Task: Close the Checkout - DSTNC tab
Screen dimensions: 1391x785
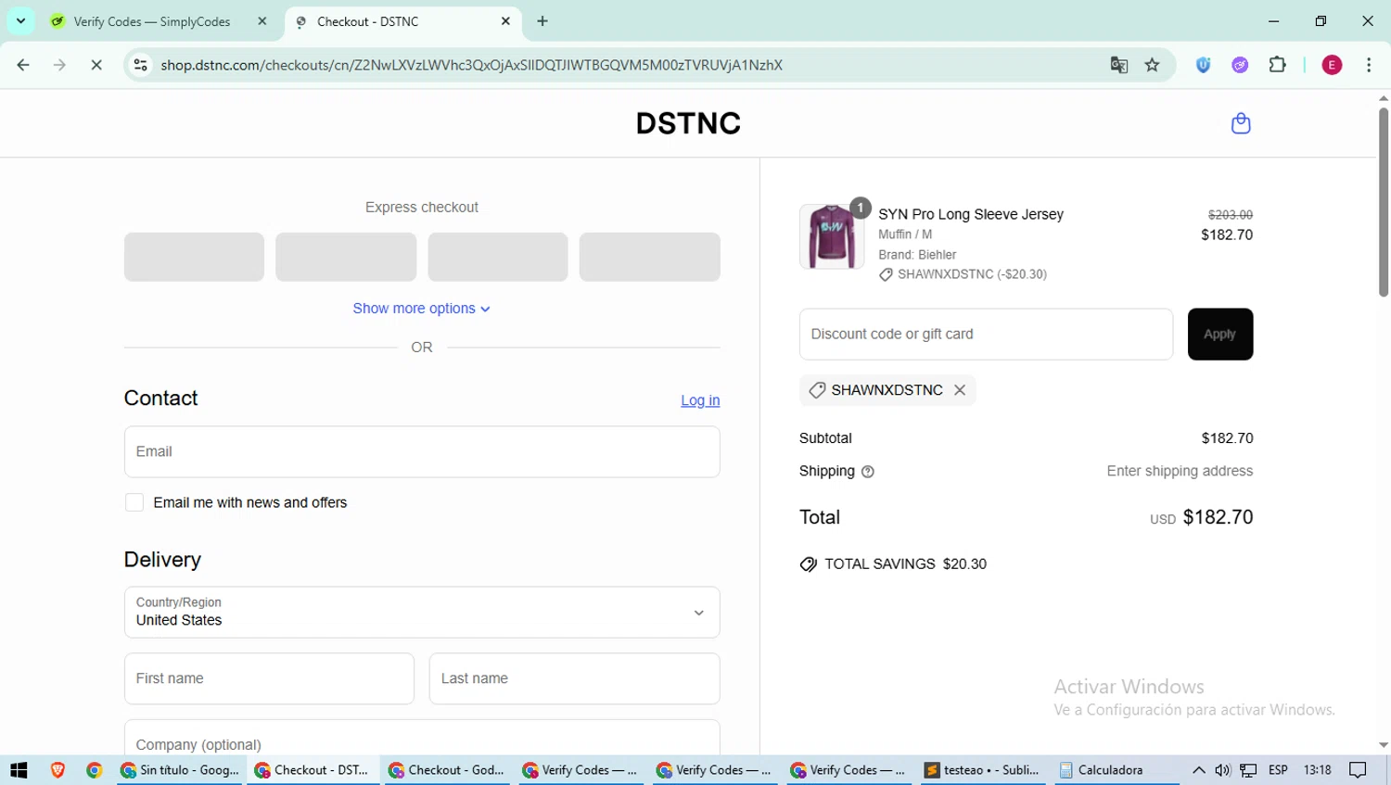Action: 505,20
